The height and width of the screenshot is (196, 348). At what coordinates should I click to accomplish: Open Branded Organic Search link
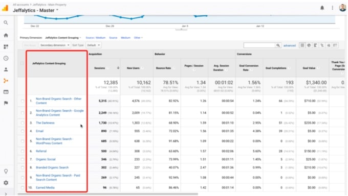tap(52, 167)
